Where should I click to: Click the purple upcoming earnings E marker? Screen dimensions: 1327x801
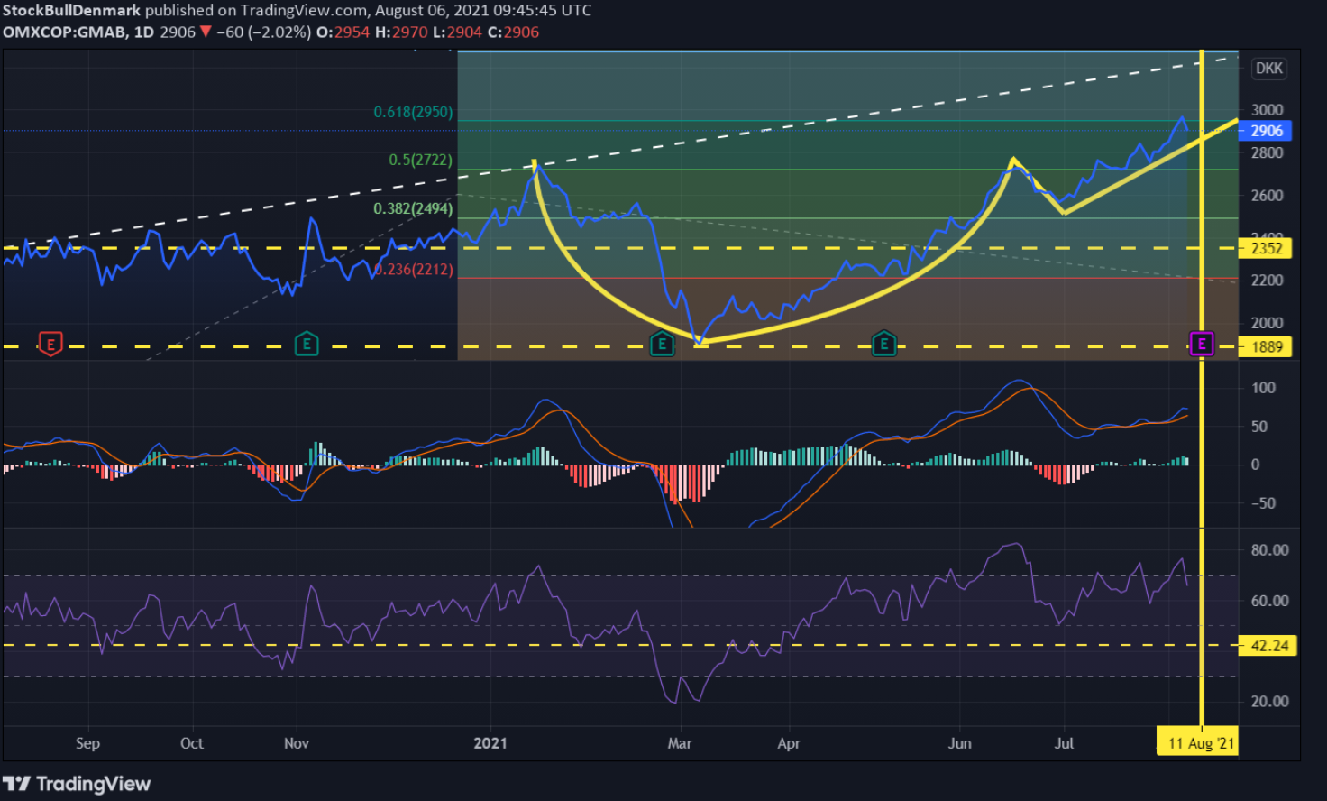coord(1202,344)
